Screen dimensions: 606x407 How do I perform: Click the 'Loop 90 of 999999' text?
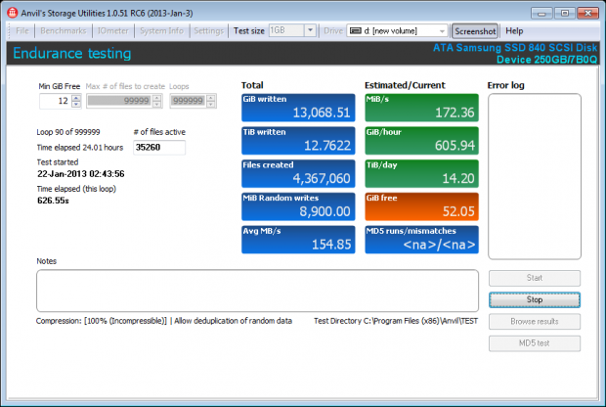coord(68,132)
